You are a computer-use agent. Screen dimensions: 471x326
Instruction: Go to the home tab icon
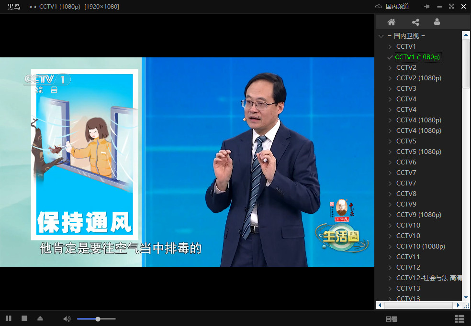(x=391, y=22)
